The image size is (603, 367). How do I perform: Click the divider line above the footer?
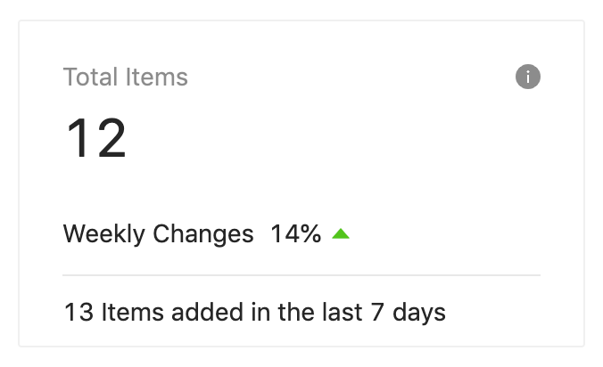point(301,275)
